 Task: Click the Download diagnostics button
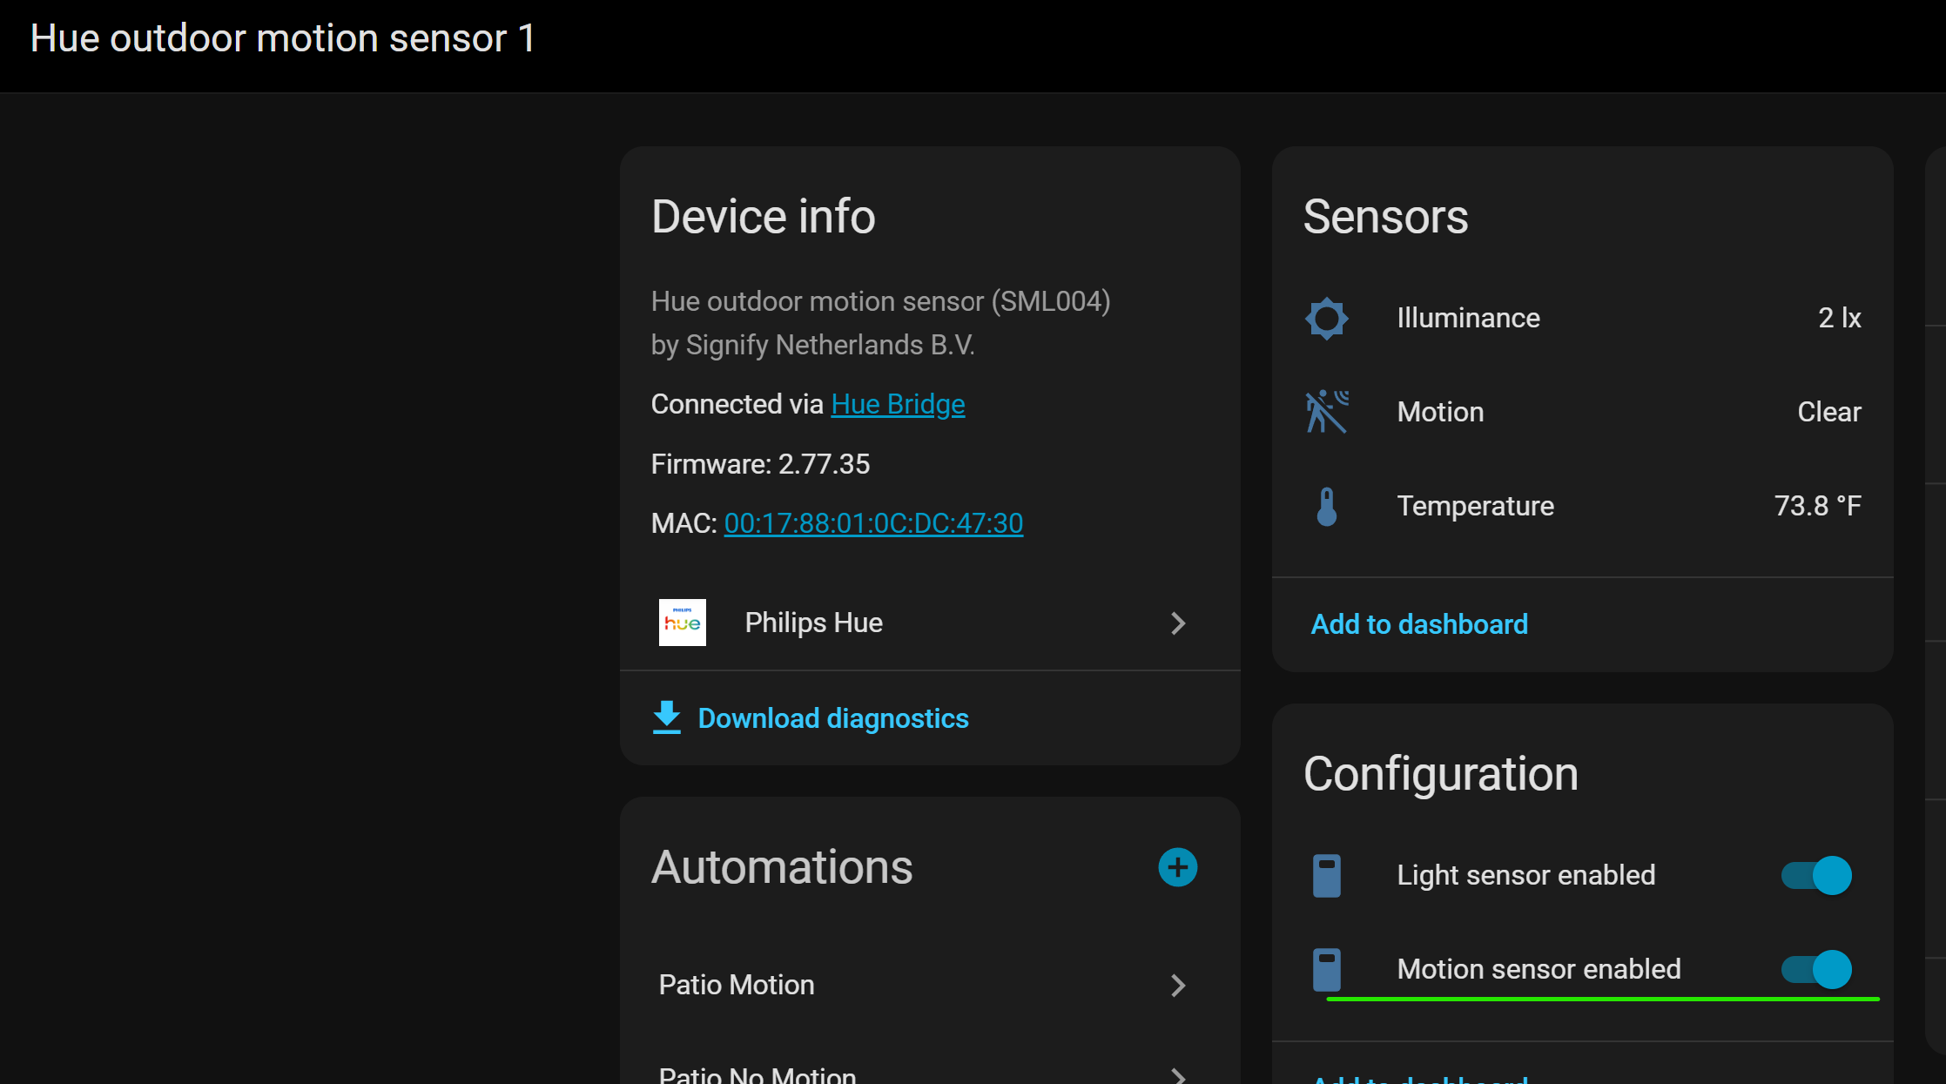832,718
